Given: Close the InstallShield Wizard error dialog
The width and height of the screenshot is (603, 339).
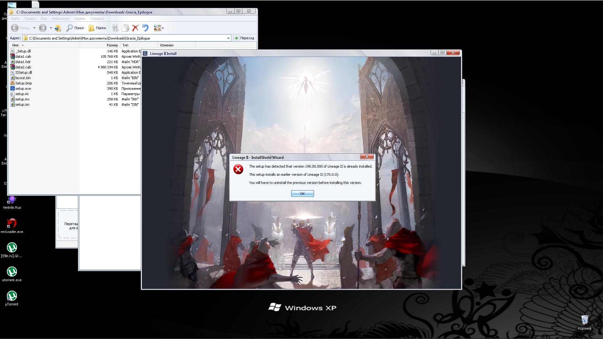Looking at the screenshot, I should point(367,156).
